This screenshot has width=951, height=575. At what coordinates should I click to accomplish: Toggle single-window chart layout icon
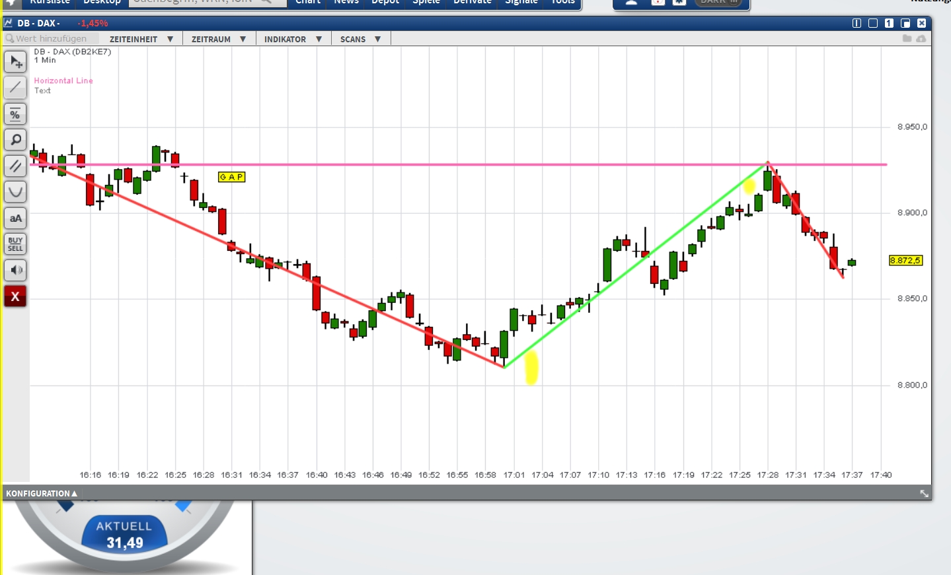click(889, 22)
